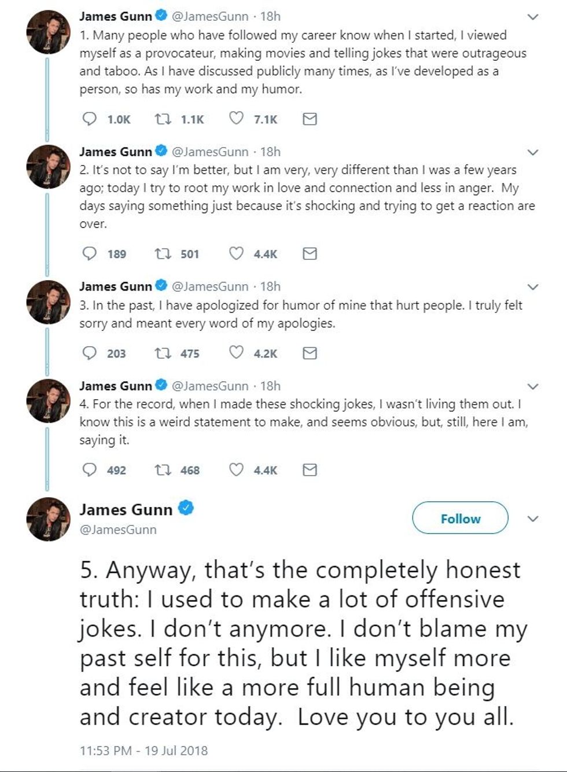Share tweet 3 via envelope icon
The height and width of the screenshot is (772, 567).
coord(310,353)
